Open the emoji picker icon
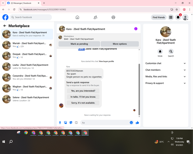This screenshot has width=193, height=154. tap(131, 122)
